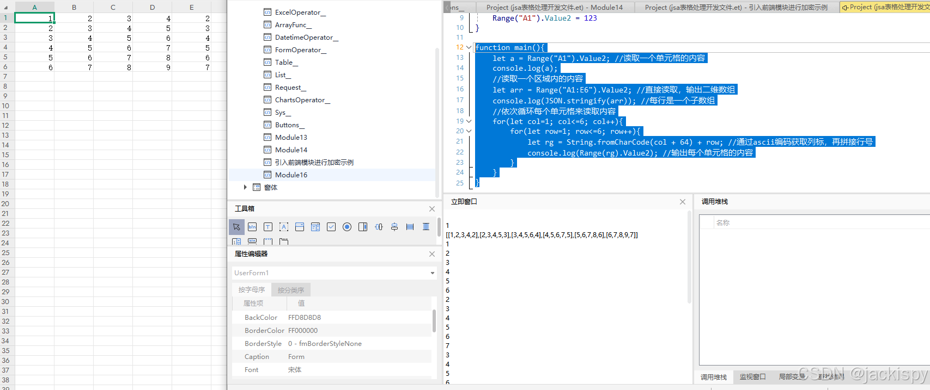Collapse the for-row loop at line 20
This screenshot has width=930, height=390.
click(x=469, y=131)
